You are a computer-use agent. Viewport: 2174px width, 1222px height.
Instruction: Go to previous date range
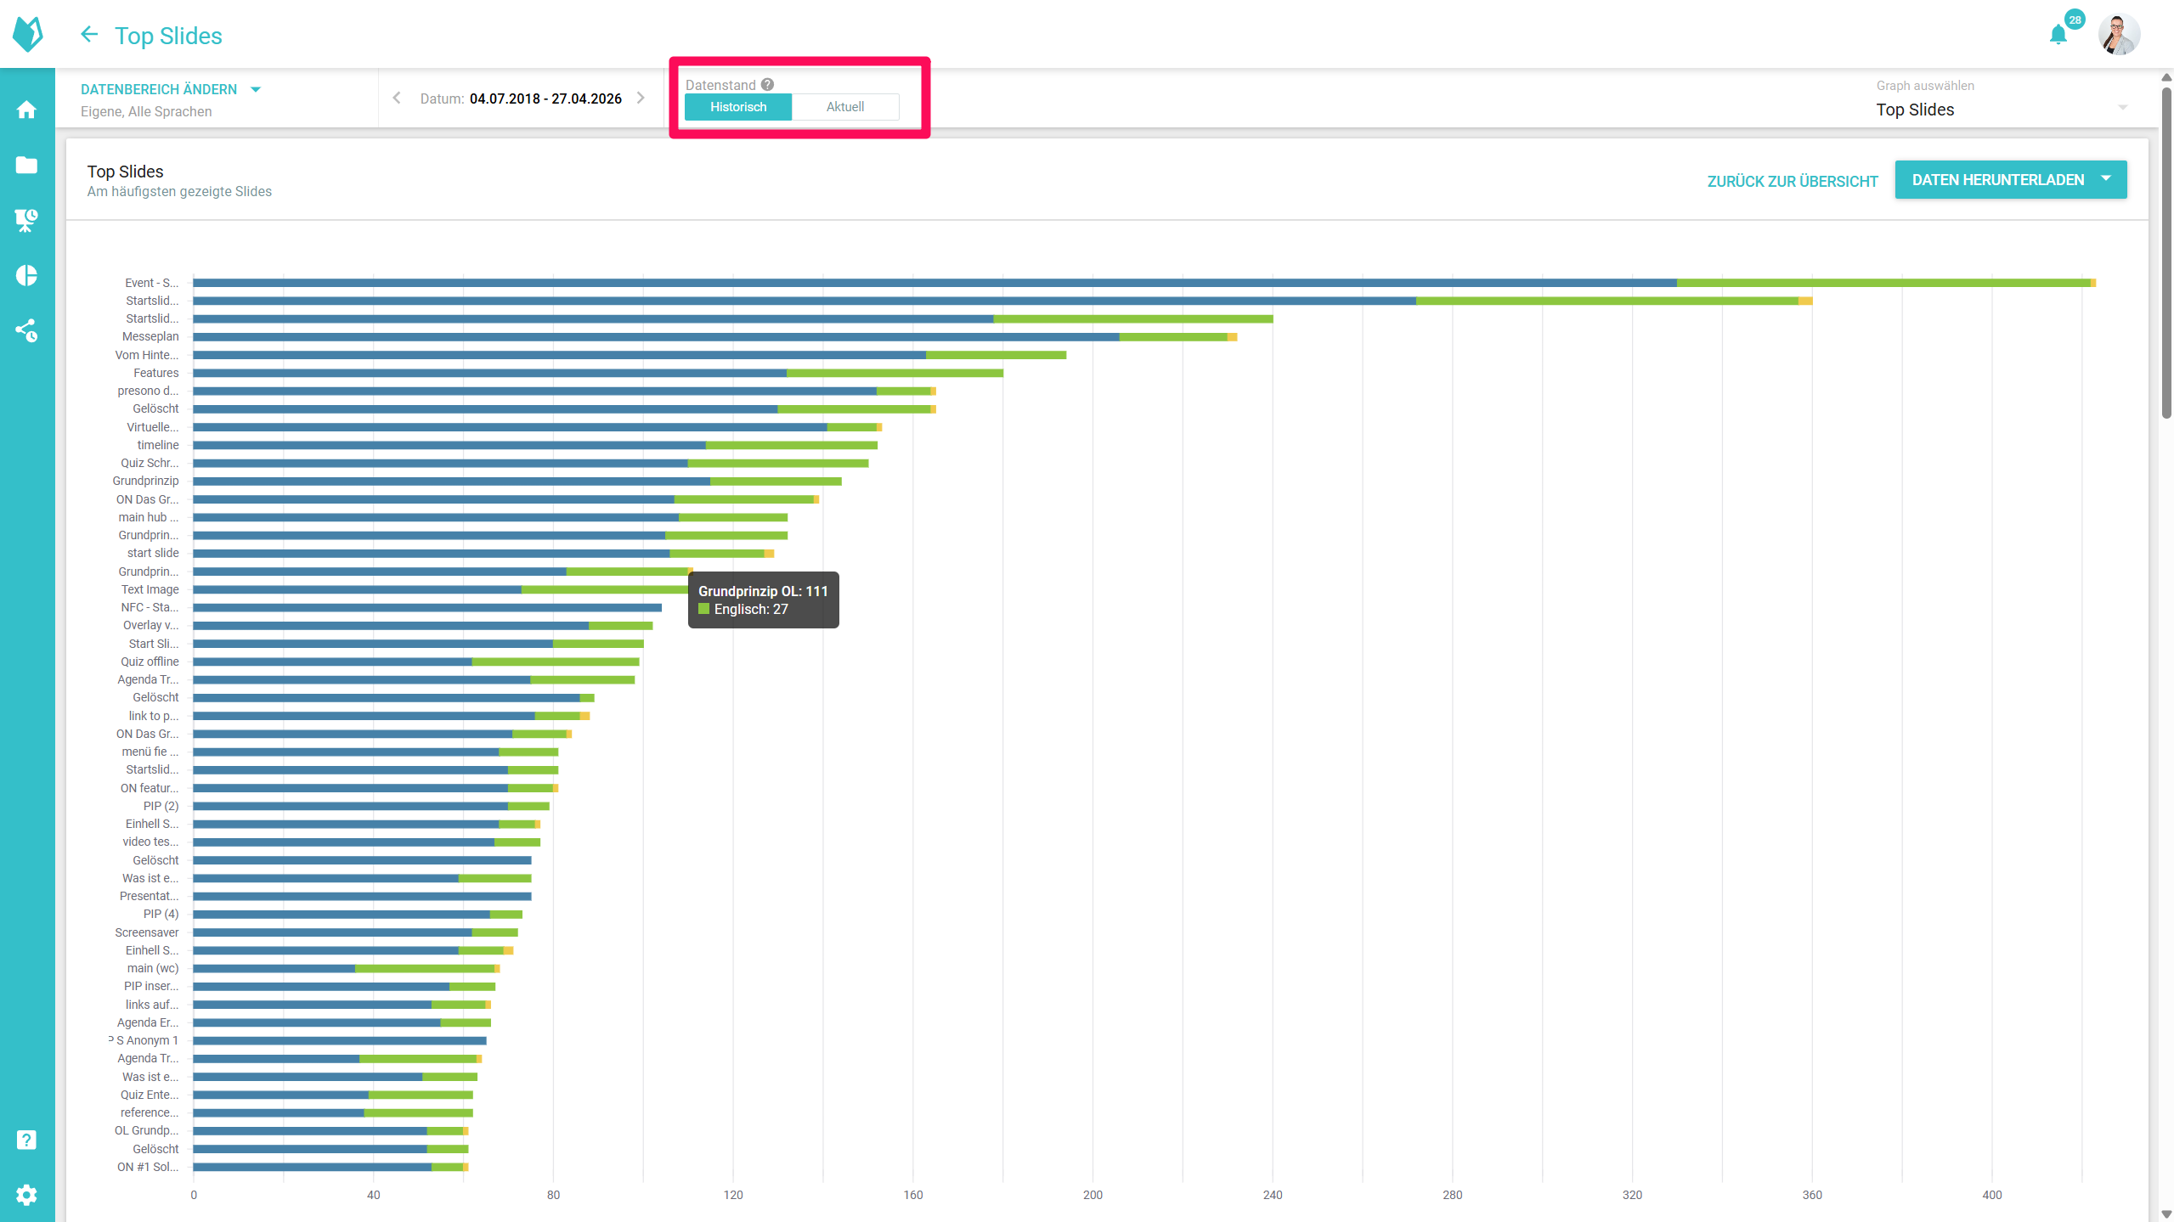tap(397, 99)
